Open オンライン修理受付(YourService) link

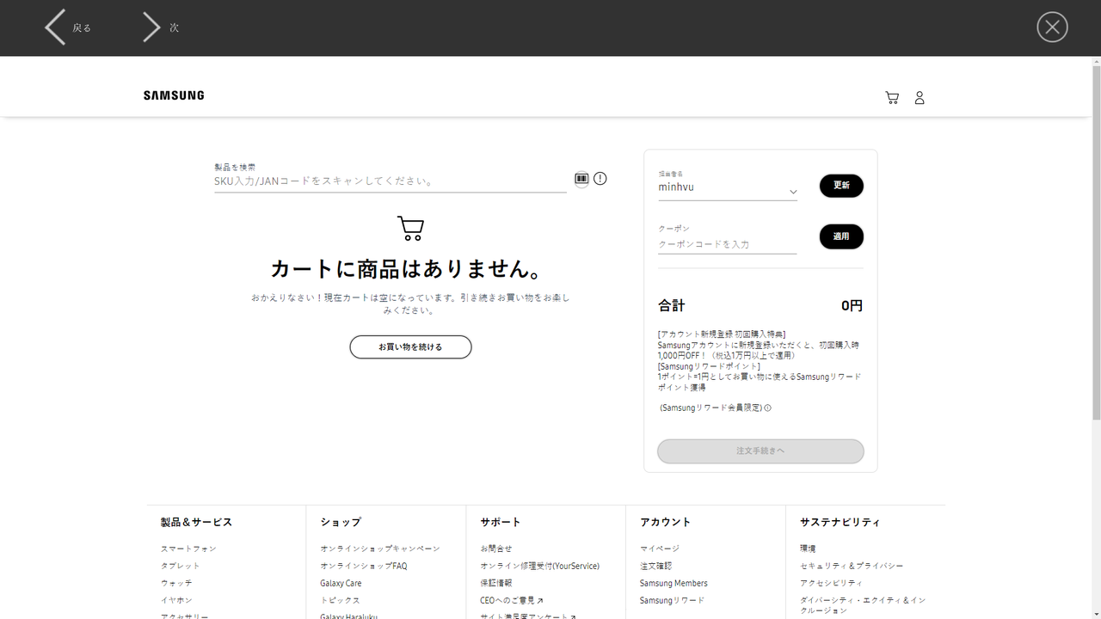pos(540,566)
